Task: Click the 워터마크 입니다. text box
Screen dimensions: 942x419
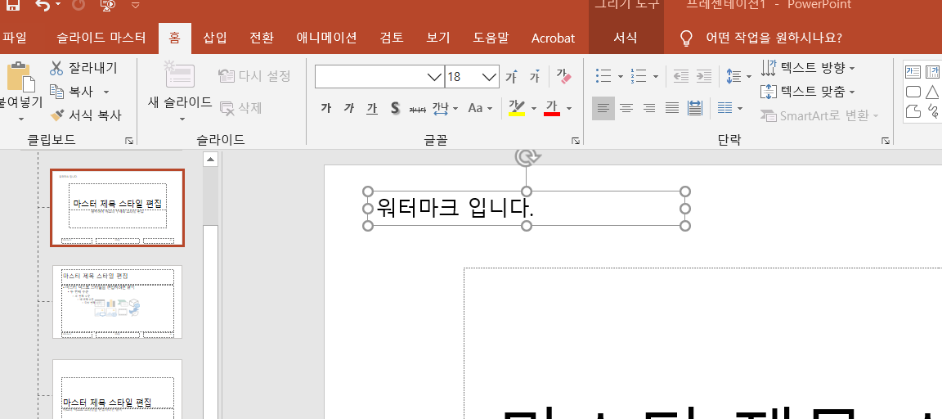Action: [x=527, y=209]
